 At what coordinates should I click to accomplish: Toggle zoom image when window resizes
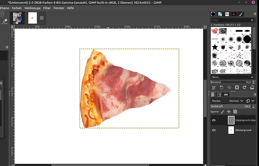click(x=205, y=27)
